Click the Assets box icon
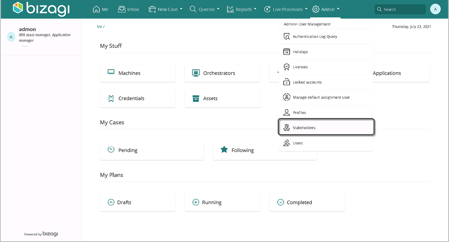Image resolution: width=449 pixels, height=242 pixels. click(196, 98)
